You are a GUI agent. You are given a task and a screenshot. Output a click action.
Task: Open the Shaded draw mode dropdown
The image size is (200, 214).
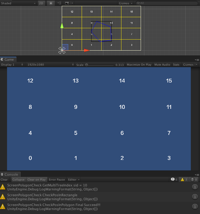click(x=18, y=3)
